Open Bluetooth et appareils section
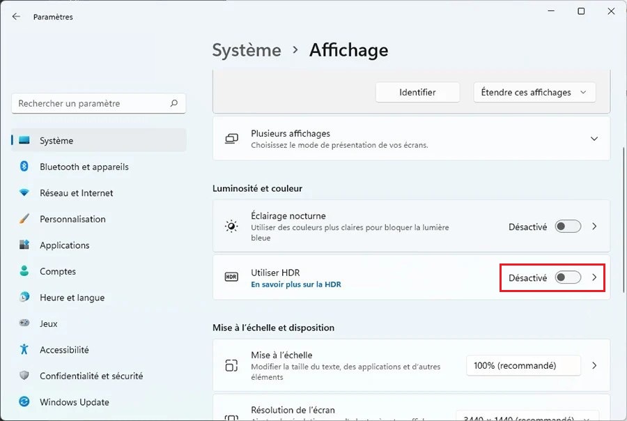Image resolution: width=627 pixels, height=421 pixels. click(x=99, y=167)
